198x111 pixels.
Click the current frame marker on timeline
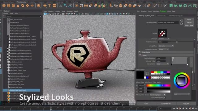point(51,109)
